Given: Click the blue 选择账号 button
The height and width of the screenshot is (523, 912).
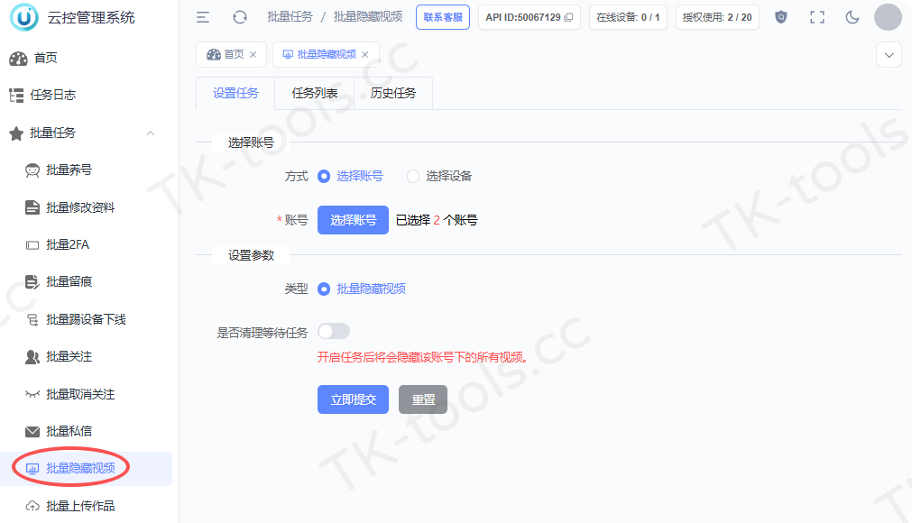Looking at the screenshot, I should tap(353, 220).
